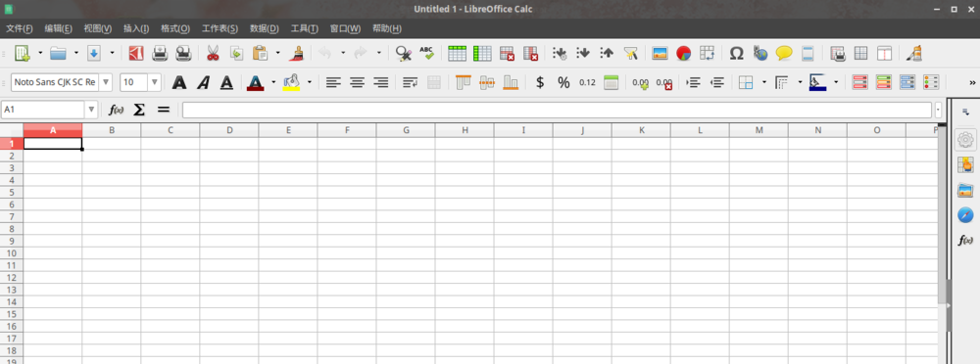This screenshot has width=980, height=364.
Task: Export directly as PDF
Action: pos(136,54)
